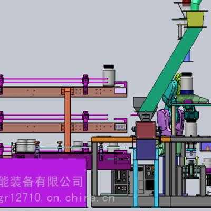The image size is (211, 211).
Task: Click the teal motor beside the robot
Action: pyautogui.click(x=191, y=115)
